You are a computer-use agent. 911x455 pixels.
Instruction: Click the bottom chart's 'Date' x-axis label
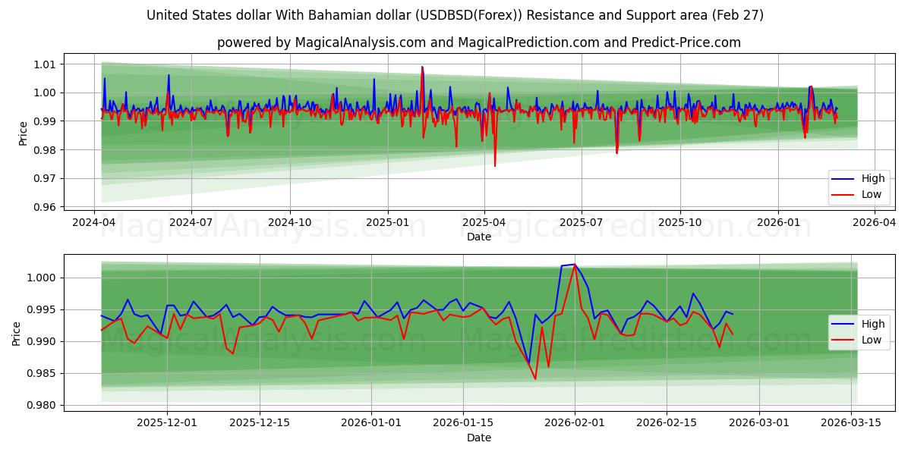[479, 438]
